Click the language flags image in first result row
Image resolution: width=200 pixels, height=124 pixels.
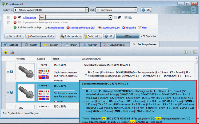click(44, 74)
